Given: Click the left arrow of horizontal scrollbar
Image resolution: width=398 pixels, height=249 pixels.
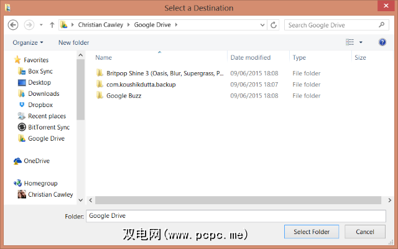Looking at the screenshot, I should tap(91, 200).
